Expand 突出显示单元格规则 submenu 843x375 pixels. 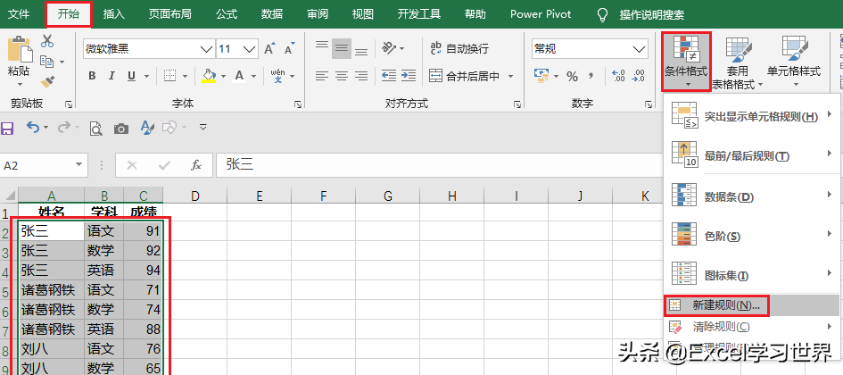[752, 117]
